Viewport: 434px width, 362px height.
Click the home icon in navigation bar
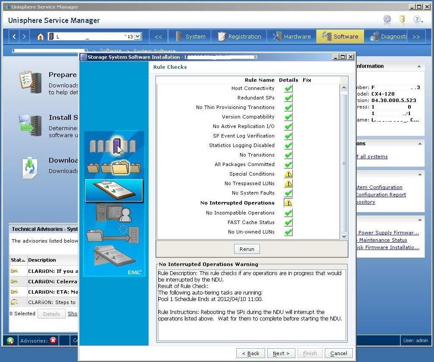tap(41, 37)
